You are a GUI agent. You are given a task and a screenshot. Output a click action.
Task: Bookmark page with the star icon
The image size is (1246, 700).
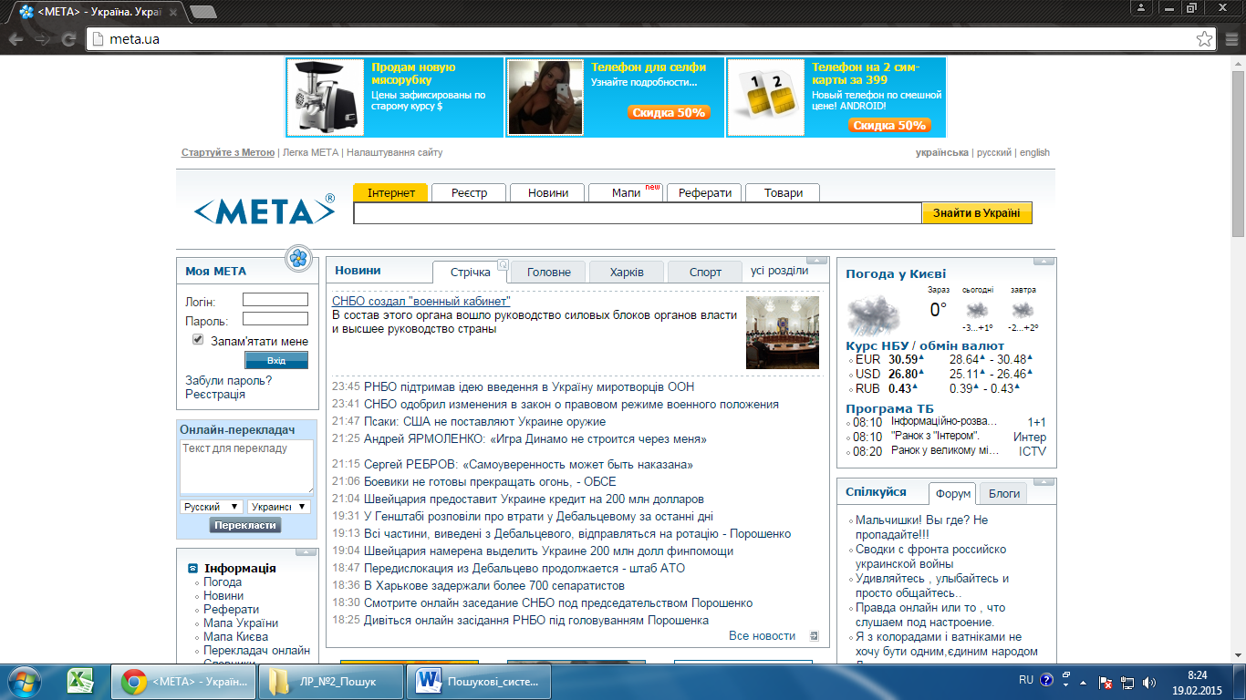click(x=1205, y=39)
